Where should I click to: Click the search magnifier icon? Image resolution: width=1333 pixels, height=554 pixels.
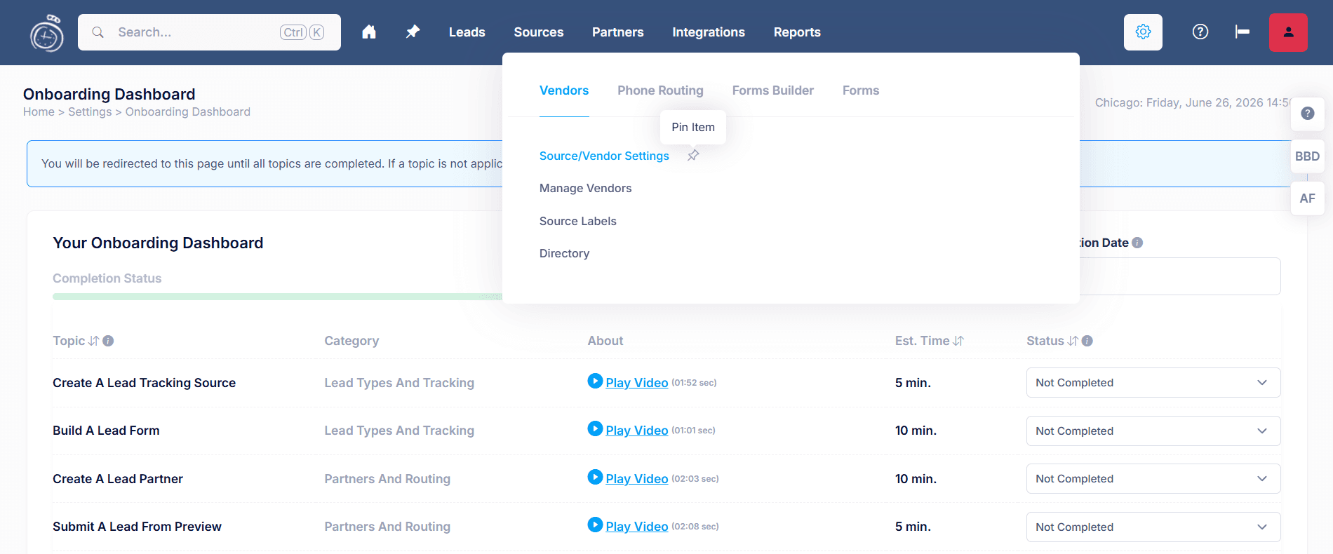[98, 32]
